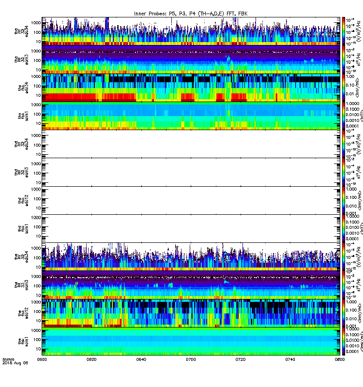Select the 0640 time axis label
Image resolution: width=363 pixels, height=387 pixels.
click(141, 359)
